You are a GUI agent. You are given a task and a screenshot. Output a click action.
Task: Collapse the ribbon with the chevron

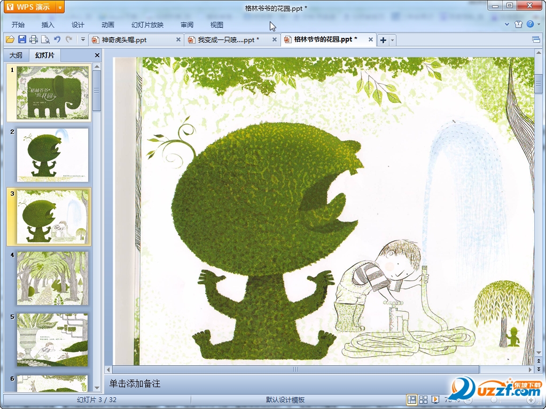507,25
